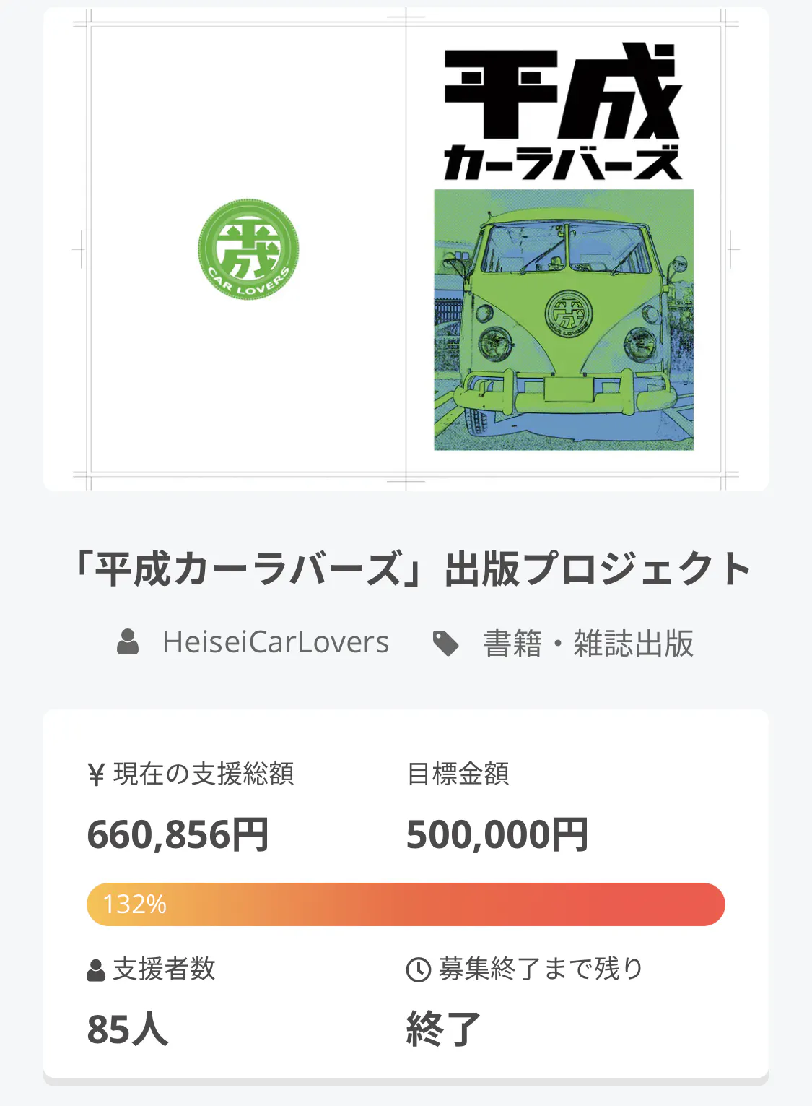Screen dimensions: 812x1106
Task: Click the 660,856円 total pledged amount
Action: tap(178, 835)
